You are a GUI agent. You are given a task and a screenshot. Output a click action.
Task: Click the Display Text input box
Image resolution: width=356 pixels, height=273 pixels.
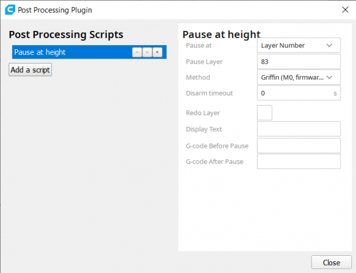coord(298,129)
